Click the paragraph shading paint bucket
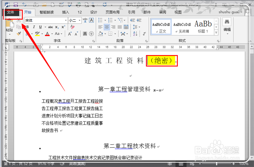Image resolution: width=254 pixels, height=167 pixels. tap(101, 34)
